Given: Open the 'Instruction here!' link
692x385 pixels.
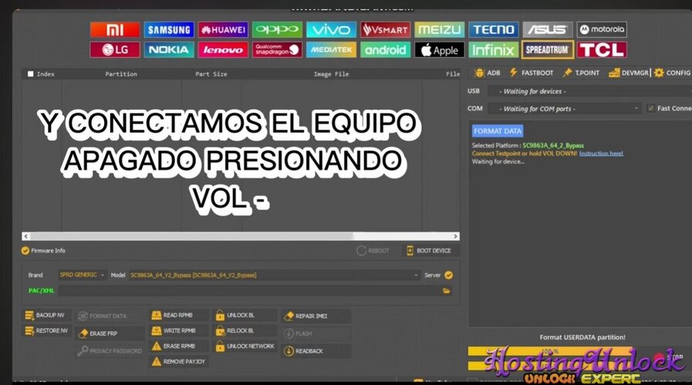Looking at the screenshot, I should [x=601, y=153].
